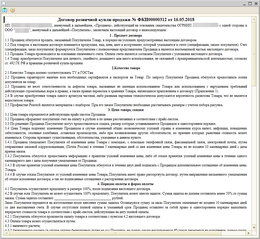Click the heading '3. Цена товара, скидки'
This screenshot has width=260, height=239.
click(126, 110)
